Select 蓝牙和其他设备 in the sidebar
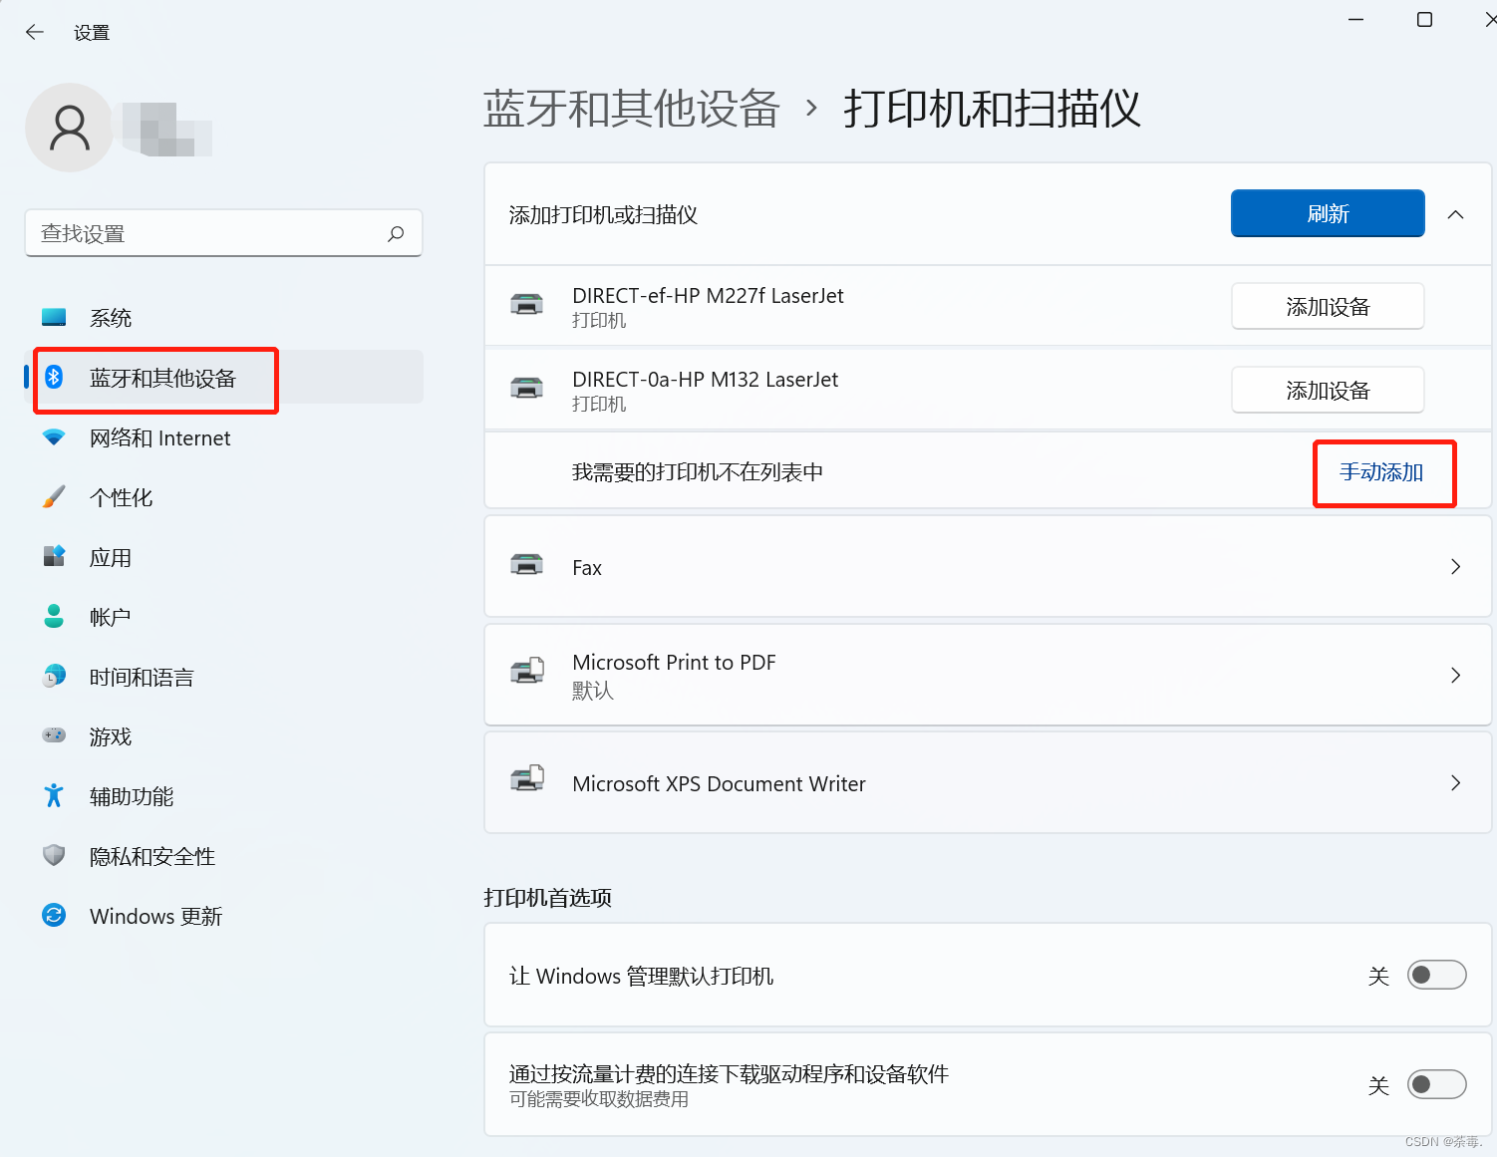This screenshot has height=1157, width=1497. pyautogui.click(x=223, y=377)
